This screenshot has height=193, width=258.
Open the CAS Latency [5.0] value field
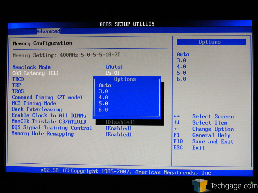[x=113, y=73]
